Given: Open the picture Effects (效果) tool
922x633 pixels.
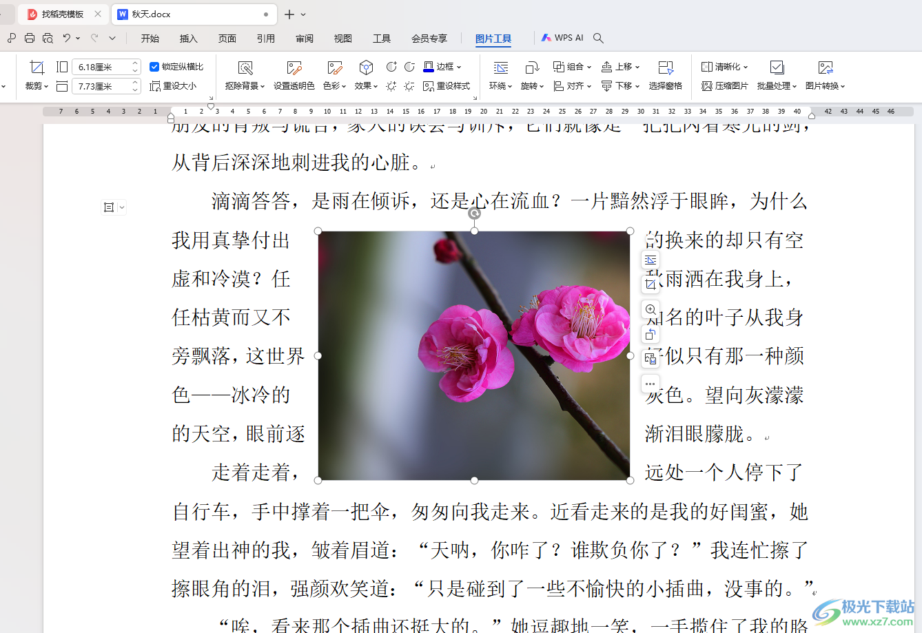Looking at the screenshot, I should [x=366, y=68].
